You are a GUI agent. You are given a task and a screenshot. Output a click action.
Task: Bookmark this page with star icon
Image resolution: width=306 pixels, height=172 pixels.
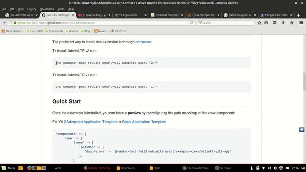tap(259, 23)
